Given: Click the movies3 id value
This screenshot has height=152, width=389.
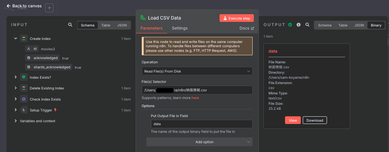Looking at the screenshot, I should tap(48, 49).
